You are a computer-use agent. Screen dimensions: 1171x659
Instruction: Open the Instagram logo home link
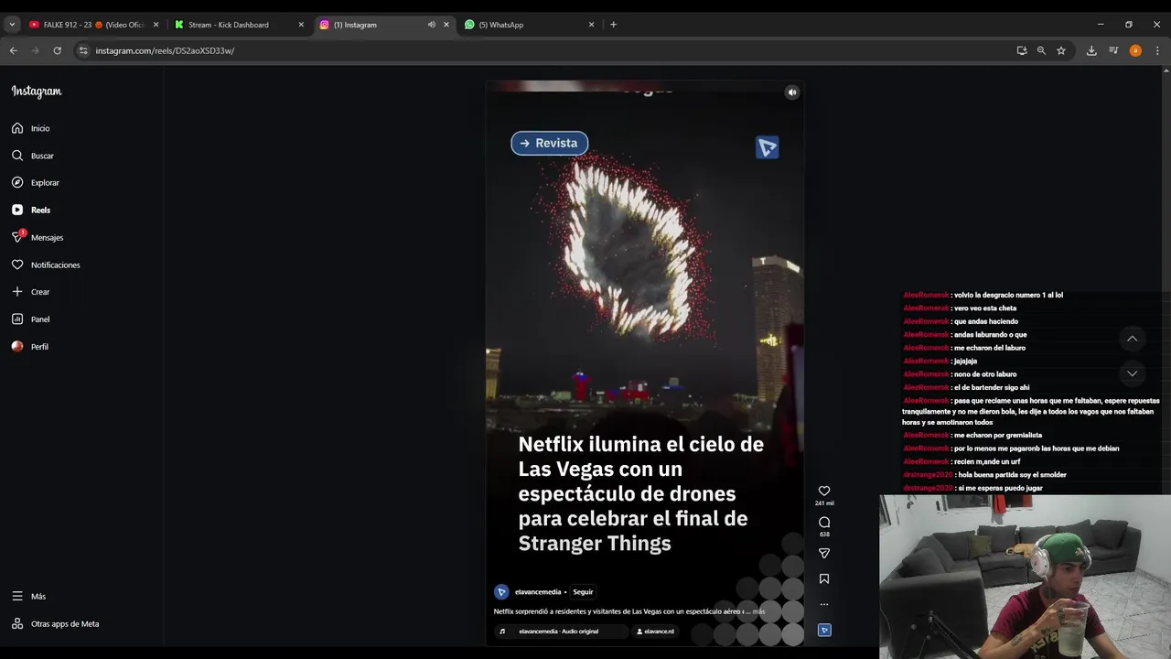click(x=37, y=92)
